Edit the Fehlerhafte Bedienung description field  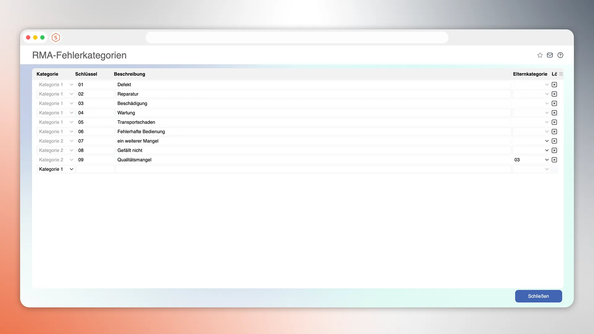[x=312, y=131]
